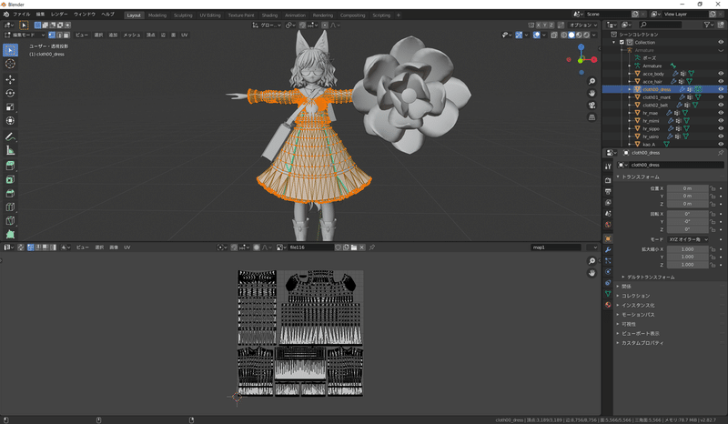Select the Rotate tool in the toolbar
The height and width of the screenshot is (424, 728).
click(x=10, y=93)
